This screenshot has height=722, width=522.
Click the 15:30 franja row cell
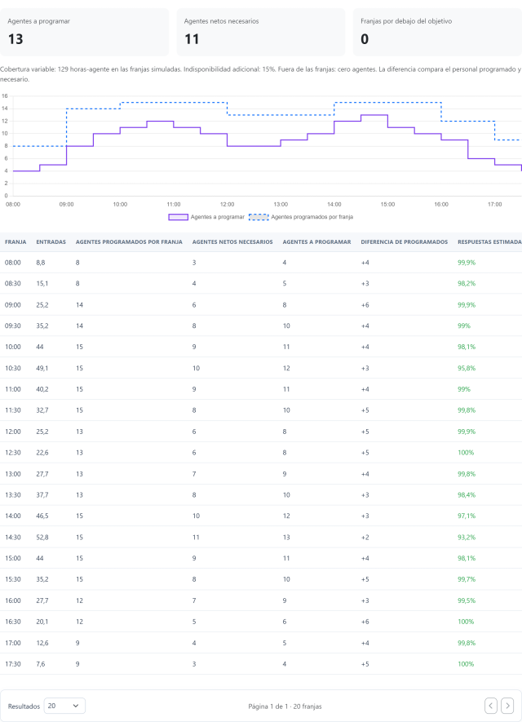13,579
